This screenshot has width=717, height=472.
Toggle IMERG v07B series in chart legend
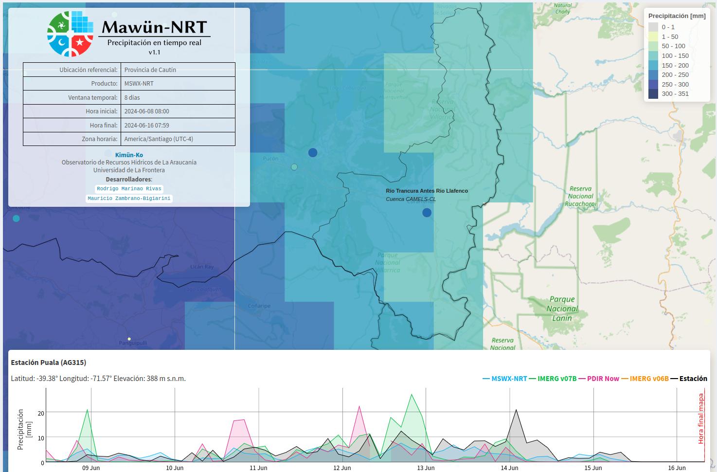[552, 379]
